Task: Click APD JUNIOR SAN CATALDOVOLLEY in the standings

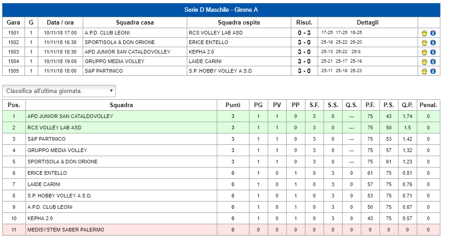Action: pyautogui.click(x=70, y=116)
